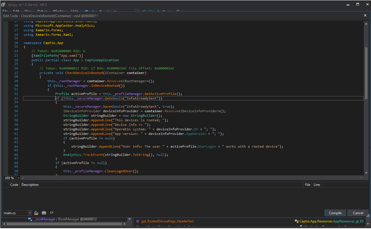Click the class icon beside Captio.App.Resources

(297, 222)
